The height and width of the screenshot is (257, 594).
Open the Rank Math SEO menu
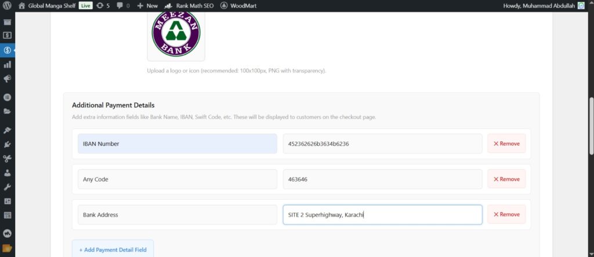(190, 6)
